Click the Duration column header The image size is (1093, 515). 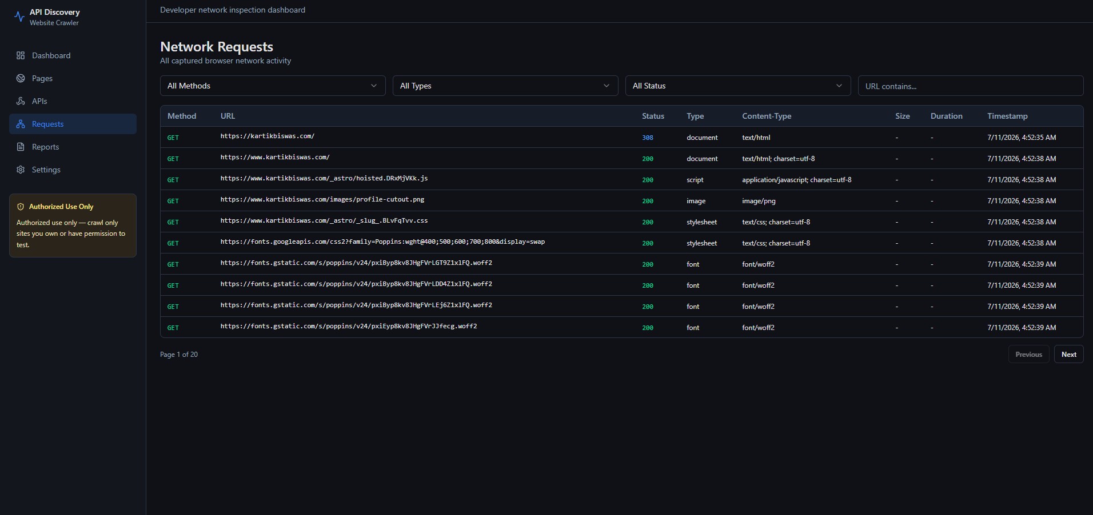[946, 116]
